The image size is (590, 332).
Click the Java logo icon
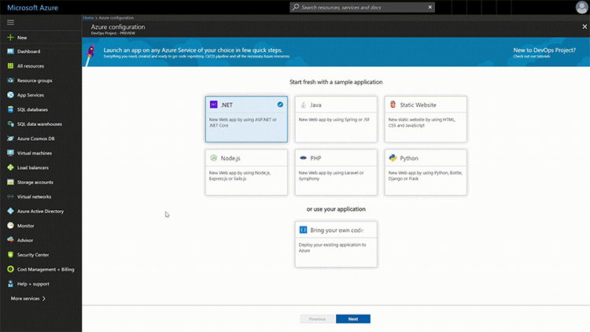point(303,105)
